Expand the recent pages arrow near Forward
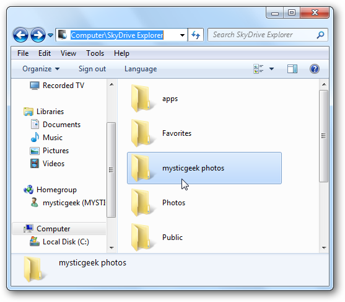345x302 pixels. coord(50,35)
